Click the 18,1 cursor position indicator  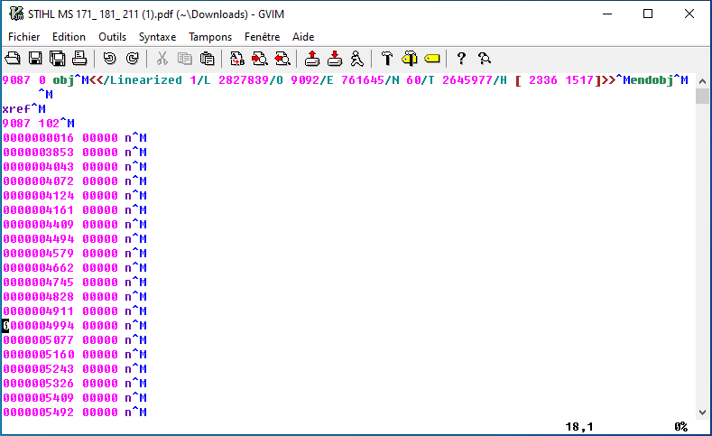[x=579, y=427]
